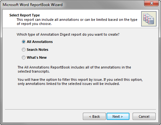The image size is (161, 125).
Task: Cancel the ReportBook Wizard
Action: 144,116
